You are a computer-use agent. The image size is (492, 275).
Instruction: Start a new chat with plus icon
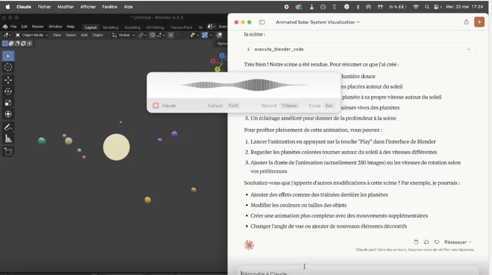[x=479, y=22]
